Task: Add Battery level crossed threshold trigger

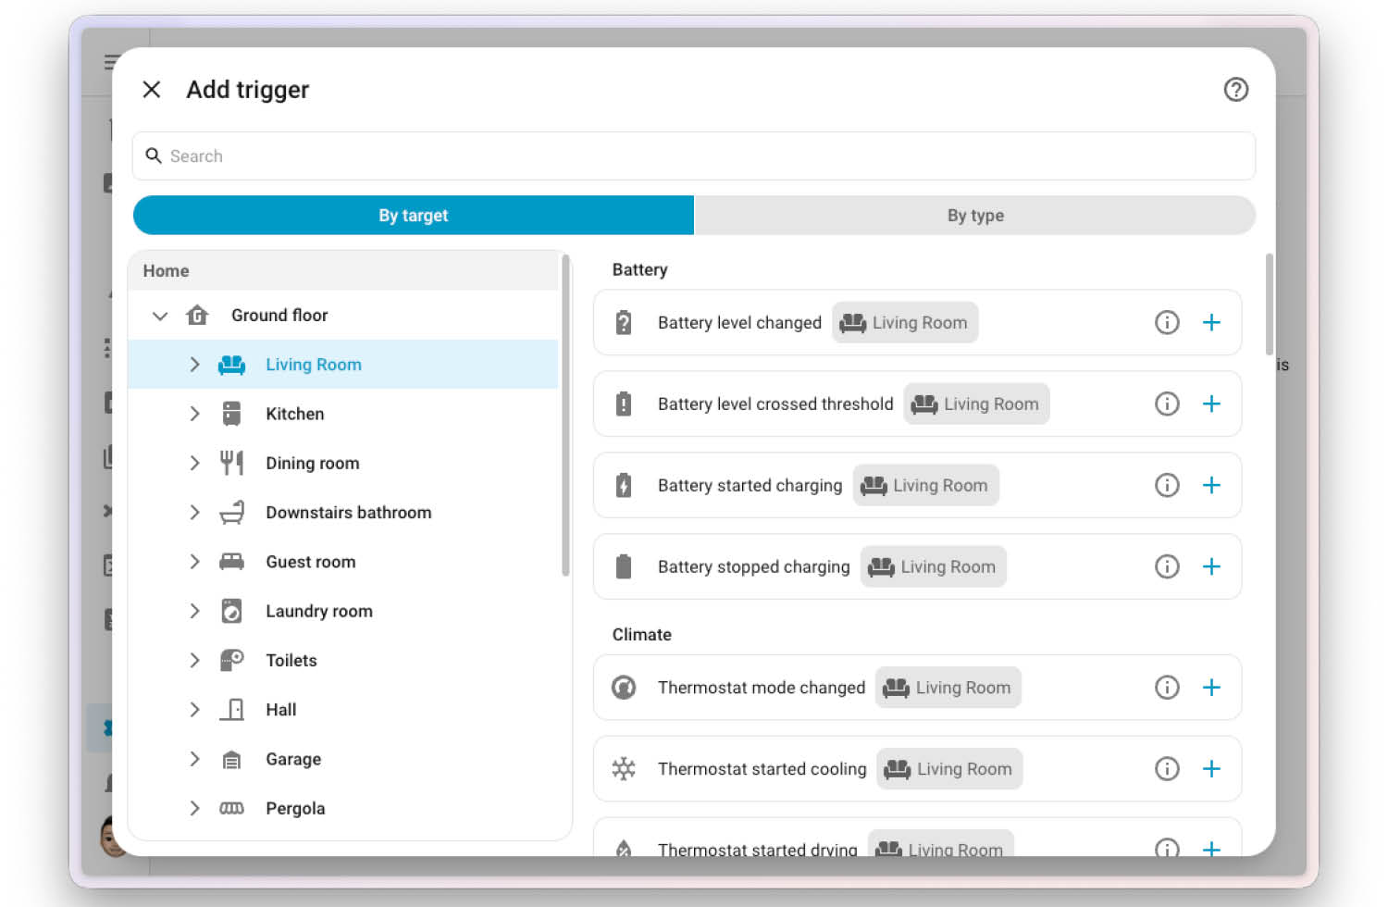Action: (1211, 404)
